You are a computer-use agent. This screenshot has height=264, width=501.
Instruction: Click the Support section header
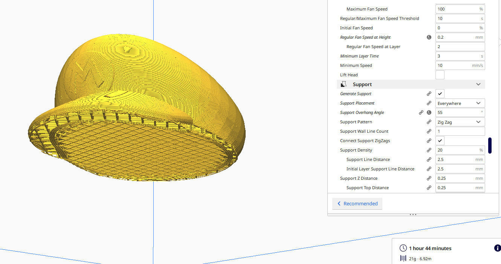(411, 84)
